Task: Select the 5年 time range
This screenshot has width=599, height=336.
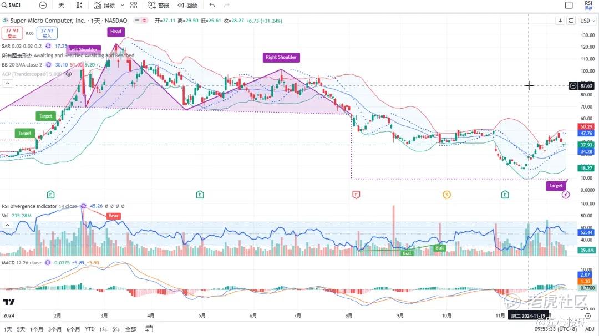Action: pos(116,329)
